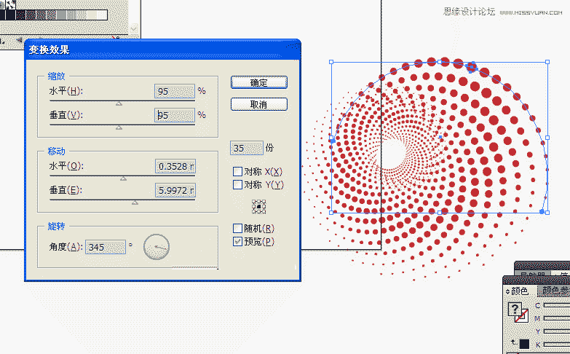
Task: Select the white swatch at the row's end
Action: tap(102, 15)
